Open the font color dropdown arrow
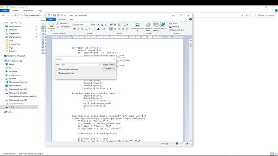 click(101, 29)
